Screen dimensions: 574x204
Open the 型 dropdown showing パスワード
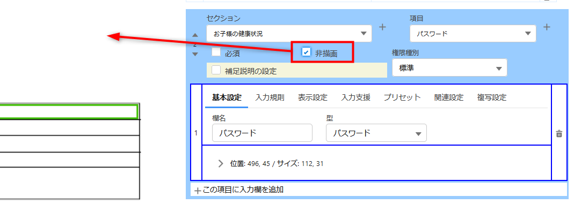376,133
